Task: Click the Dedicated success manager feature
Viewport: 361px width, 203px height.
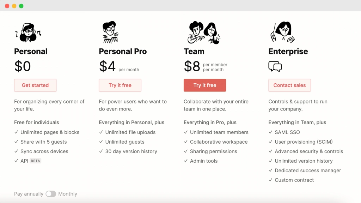Action: coord(308,171)
